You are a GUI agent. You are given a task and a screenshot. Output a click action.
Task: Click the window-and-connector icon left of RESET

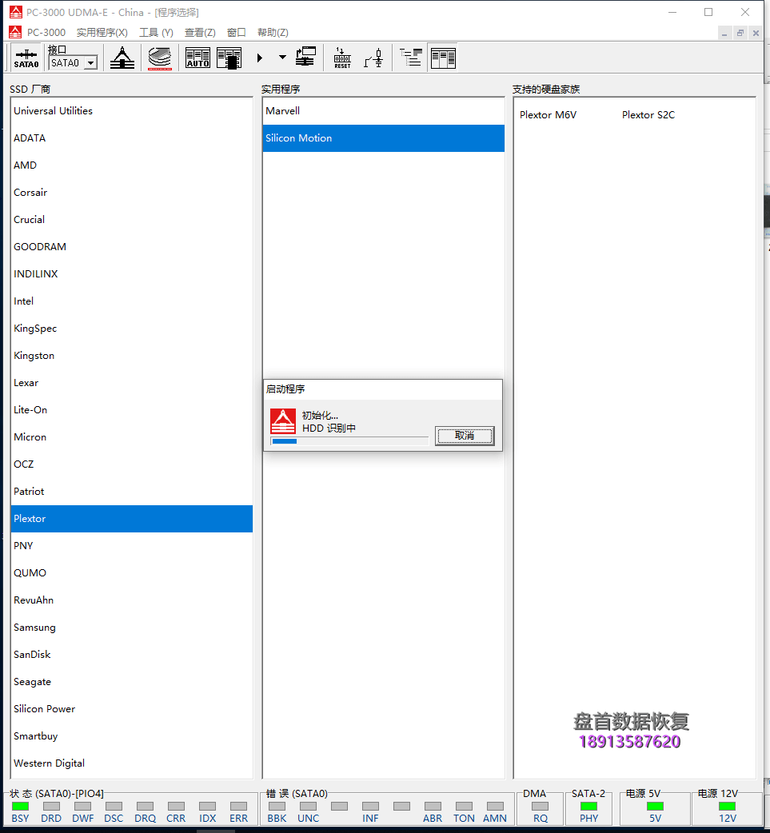pos(305,57)
